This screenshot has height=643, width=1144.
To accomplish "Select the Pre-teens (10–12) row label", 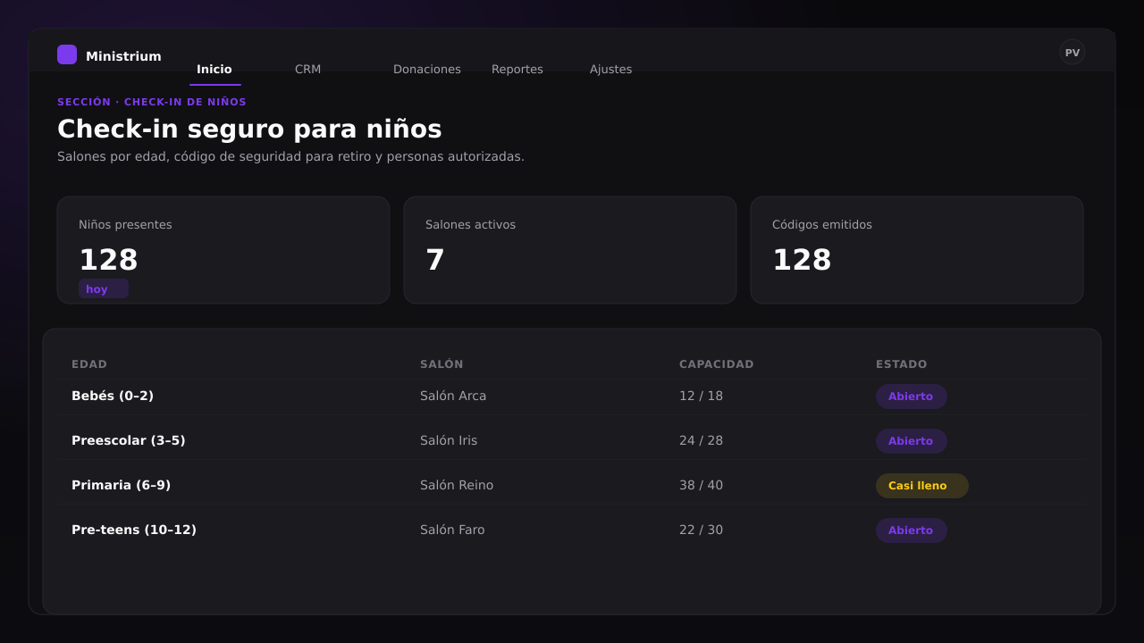I will click(x=134, y=530).
